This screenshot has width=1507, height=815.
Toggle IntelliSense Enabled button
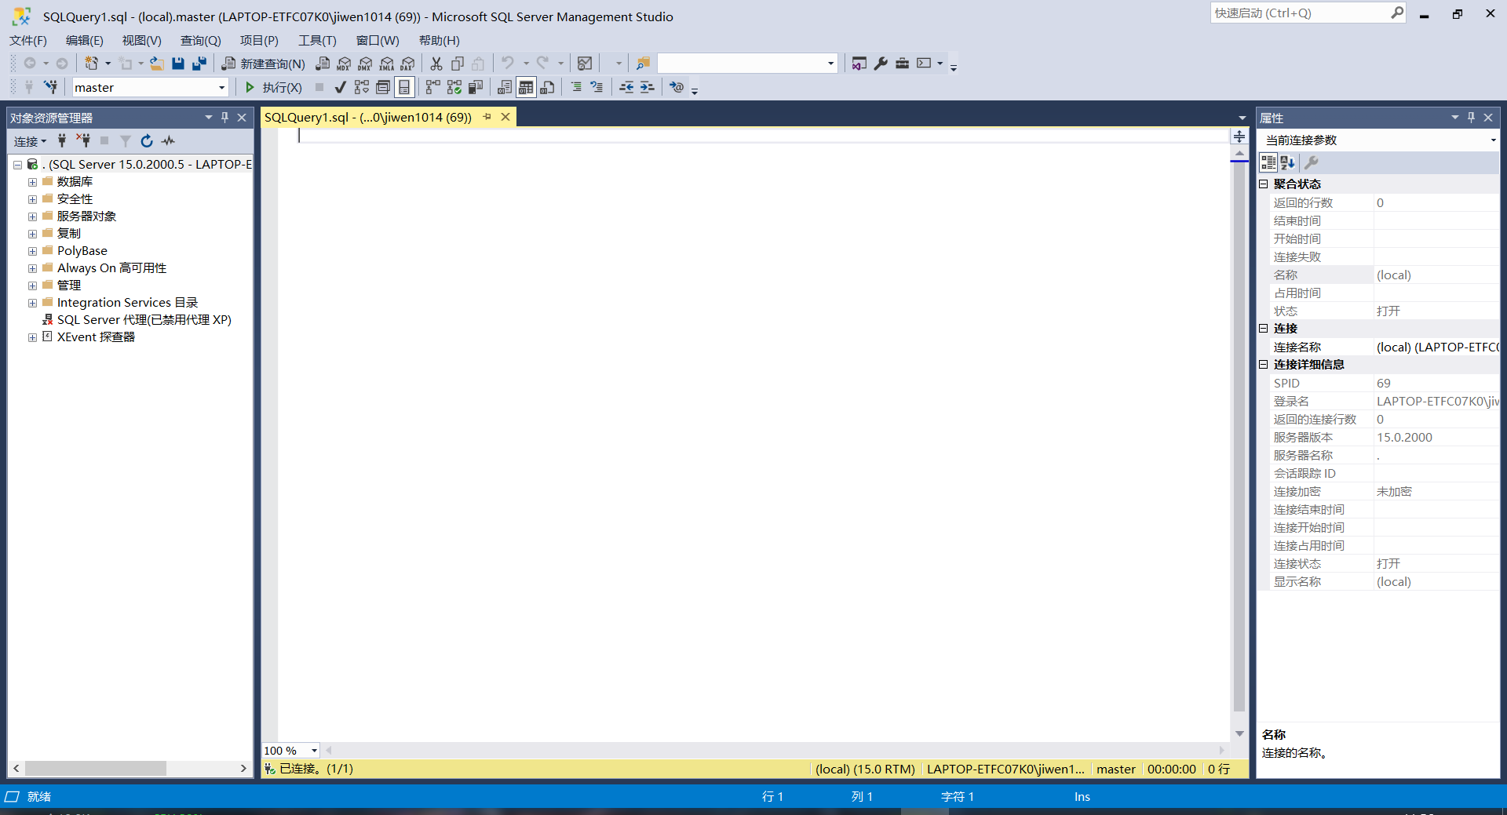404,87
